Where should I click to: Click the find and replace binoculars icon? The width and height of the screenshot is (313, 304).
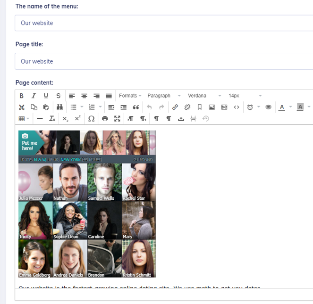click(x=59, y=107)
